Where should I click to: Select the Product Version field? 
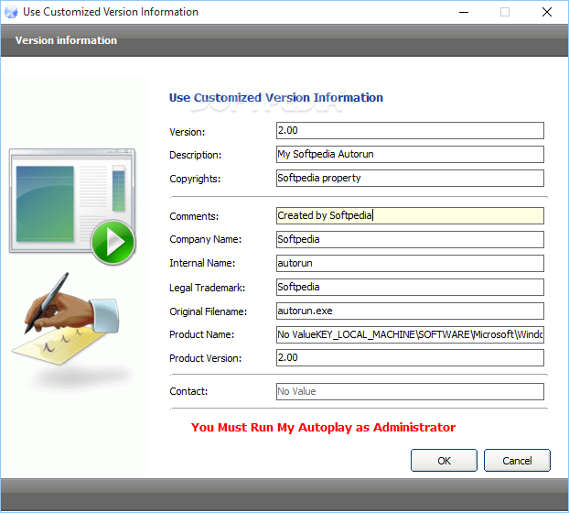(410, 358)
